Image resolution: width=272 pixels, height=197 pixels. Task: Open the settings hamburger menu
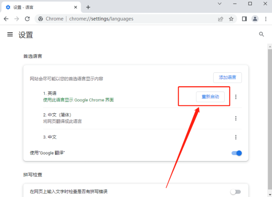(10, 34)
